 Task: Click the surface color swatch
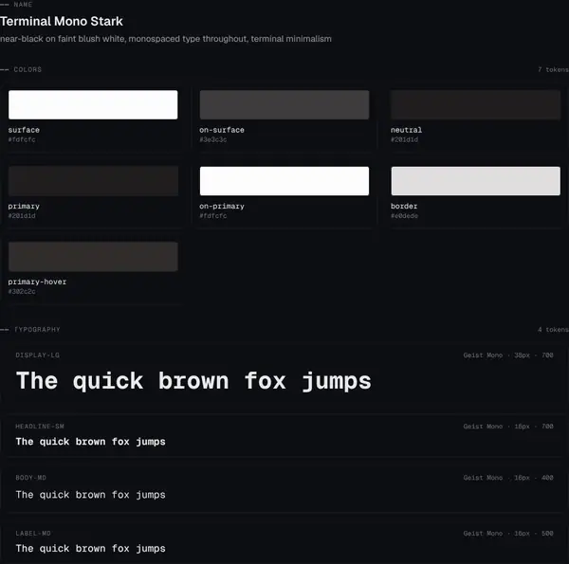(x=93, y=104)
